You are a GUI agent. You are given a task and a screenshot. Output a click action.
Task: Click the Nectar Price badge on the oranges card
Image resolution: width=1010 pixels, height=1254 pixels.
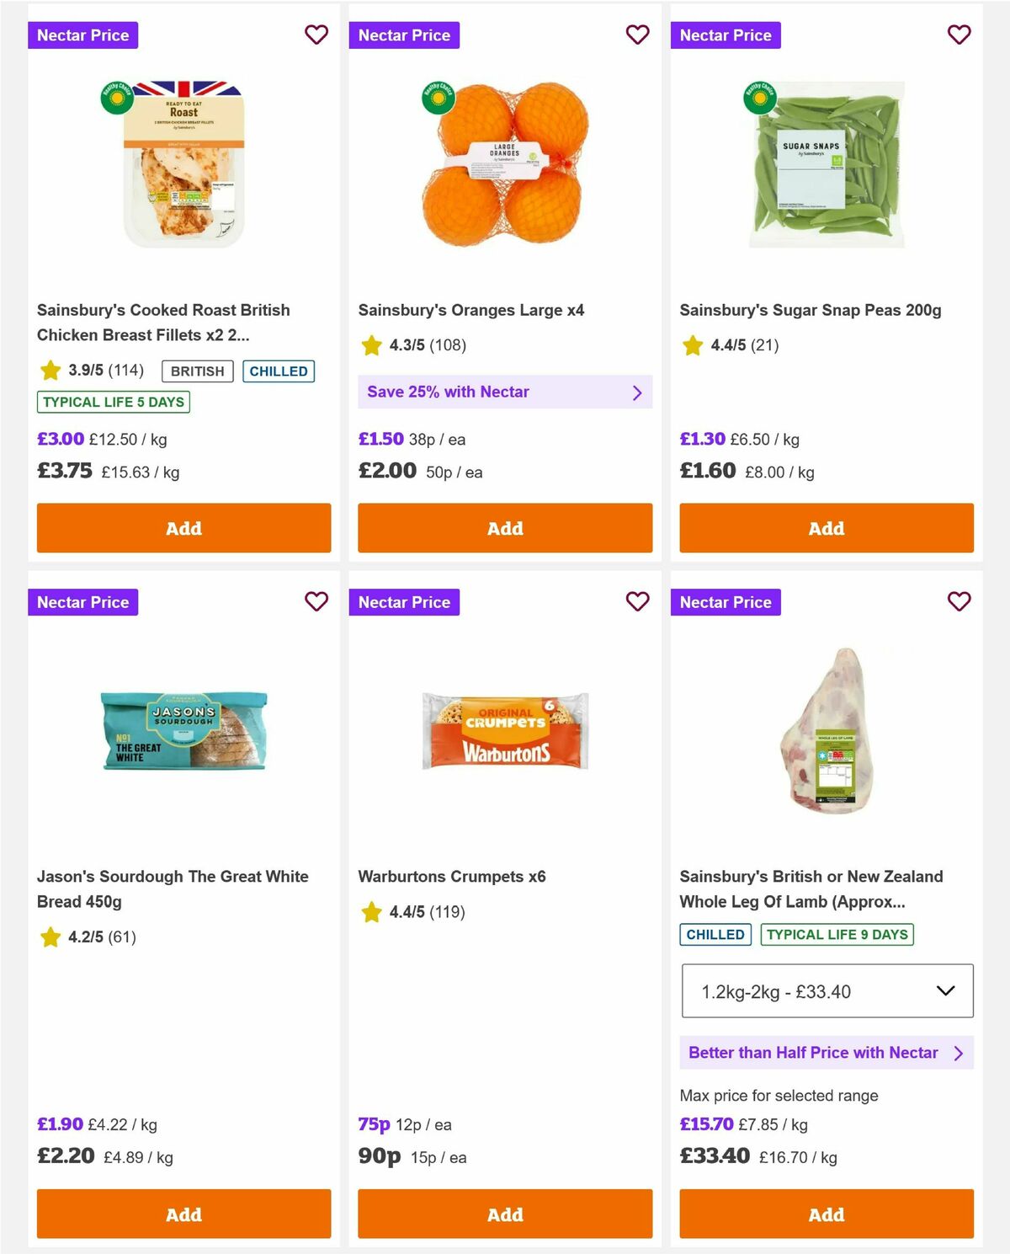click(405, 35)
